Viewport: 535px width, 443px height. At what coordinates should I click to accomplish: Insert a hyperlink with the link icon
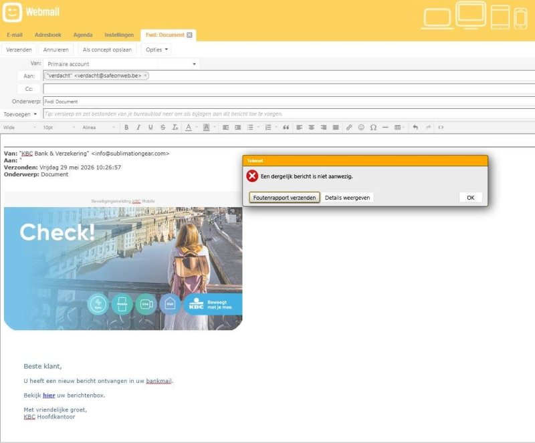pos(348,128)
